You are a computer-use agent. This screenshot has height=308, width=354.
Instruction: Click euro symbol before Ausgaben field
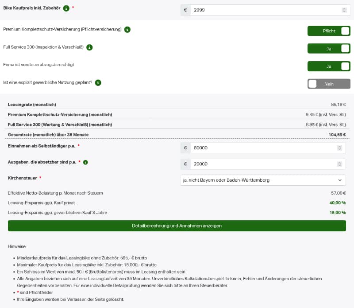185,164
